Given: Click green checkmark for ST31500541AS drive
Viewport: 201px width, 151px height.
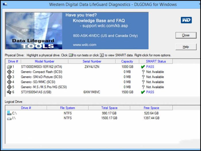Looking at the screenshot, I should point(143,92).
